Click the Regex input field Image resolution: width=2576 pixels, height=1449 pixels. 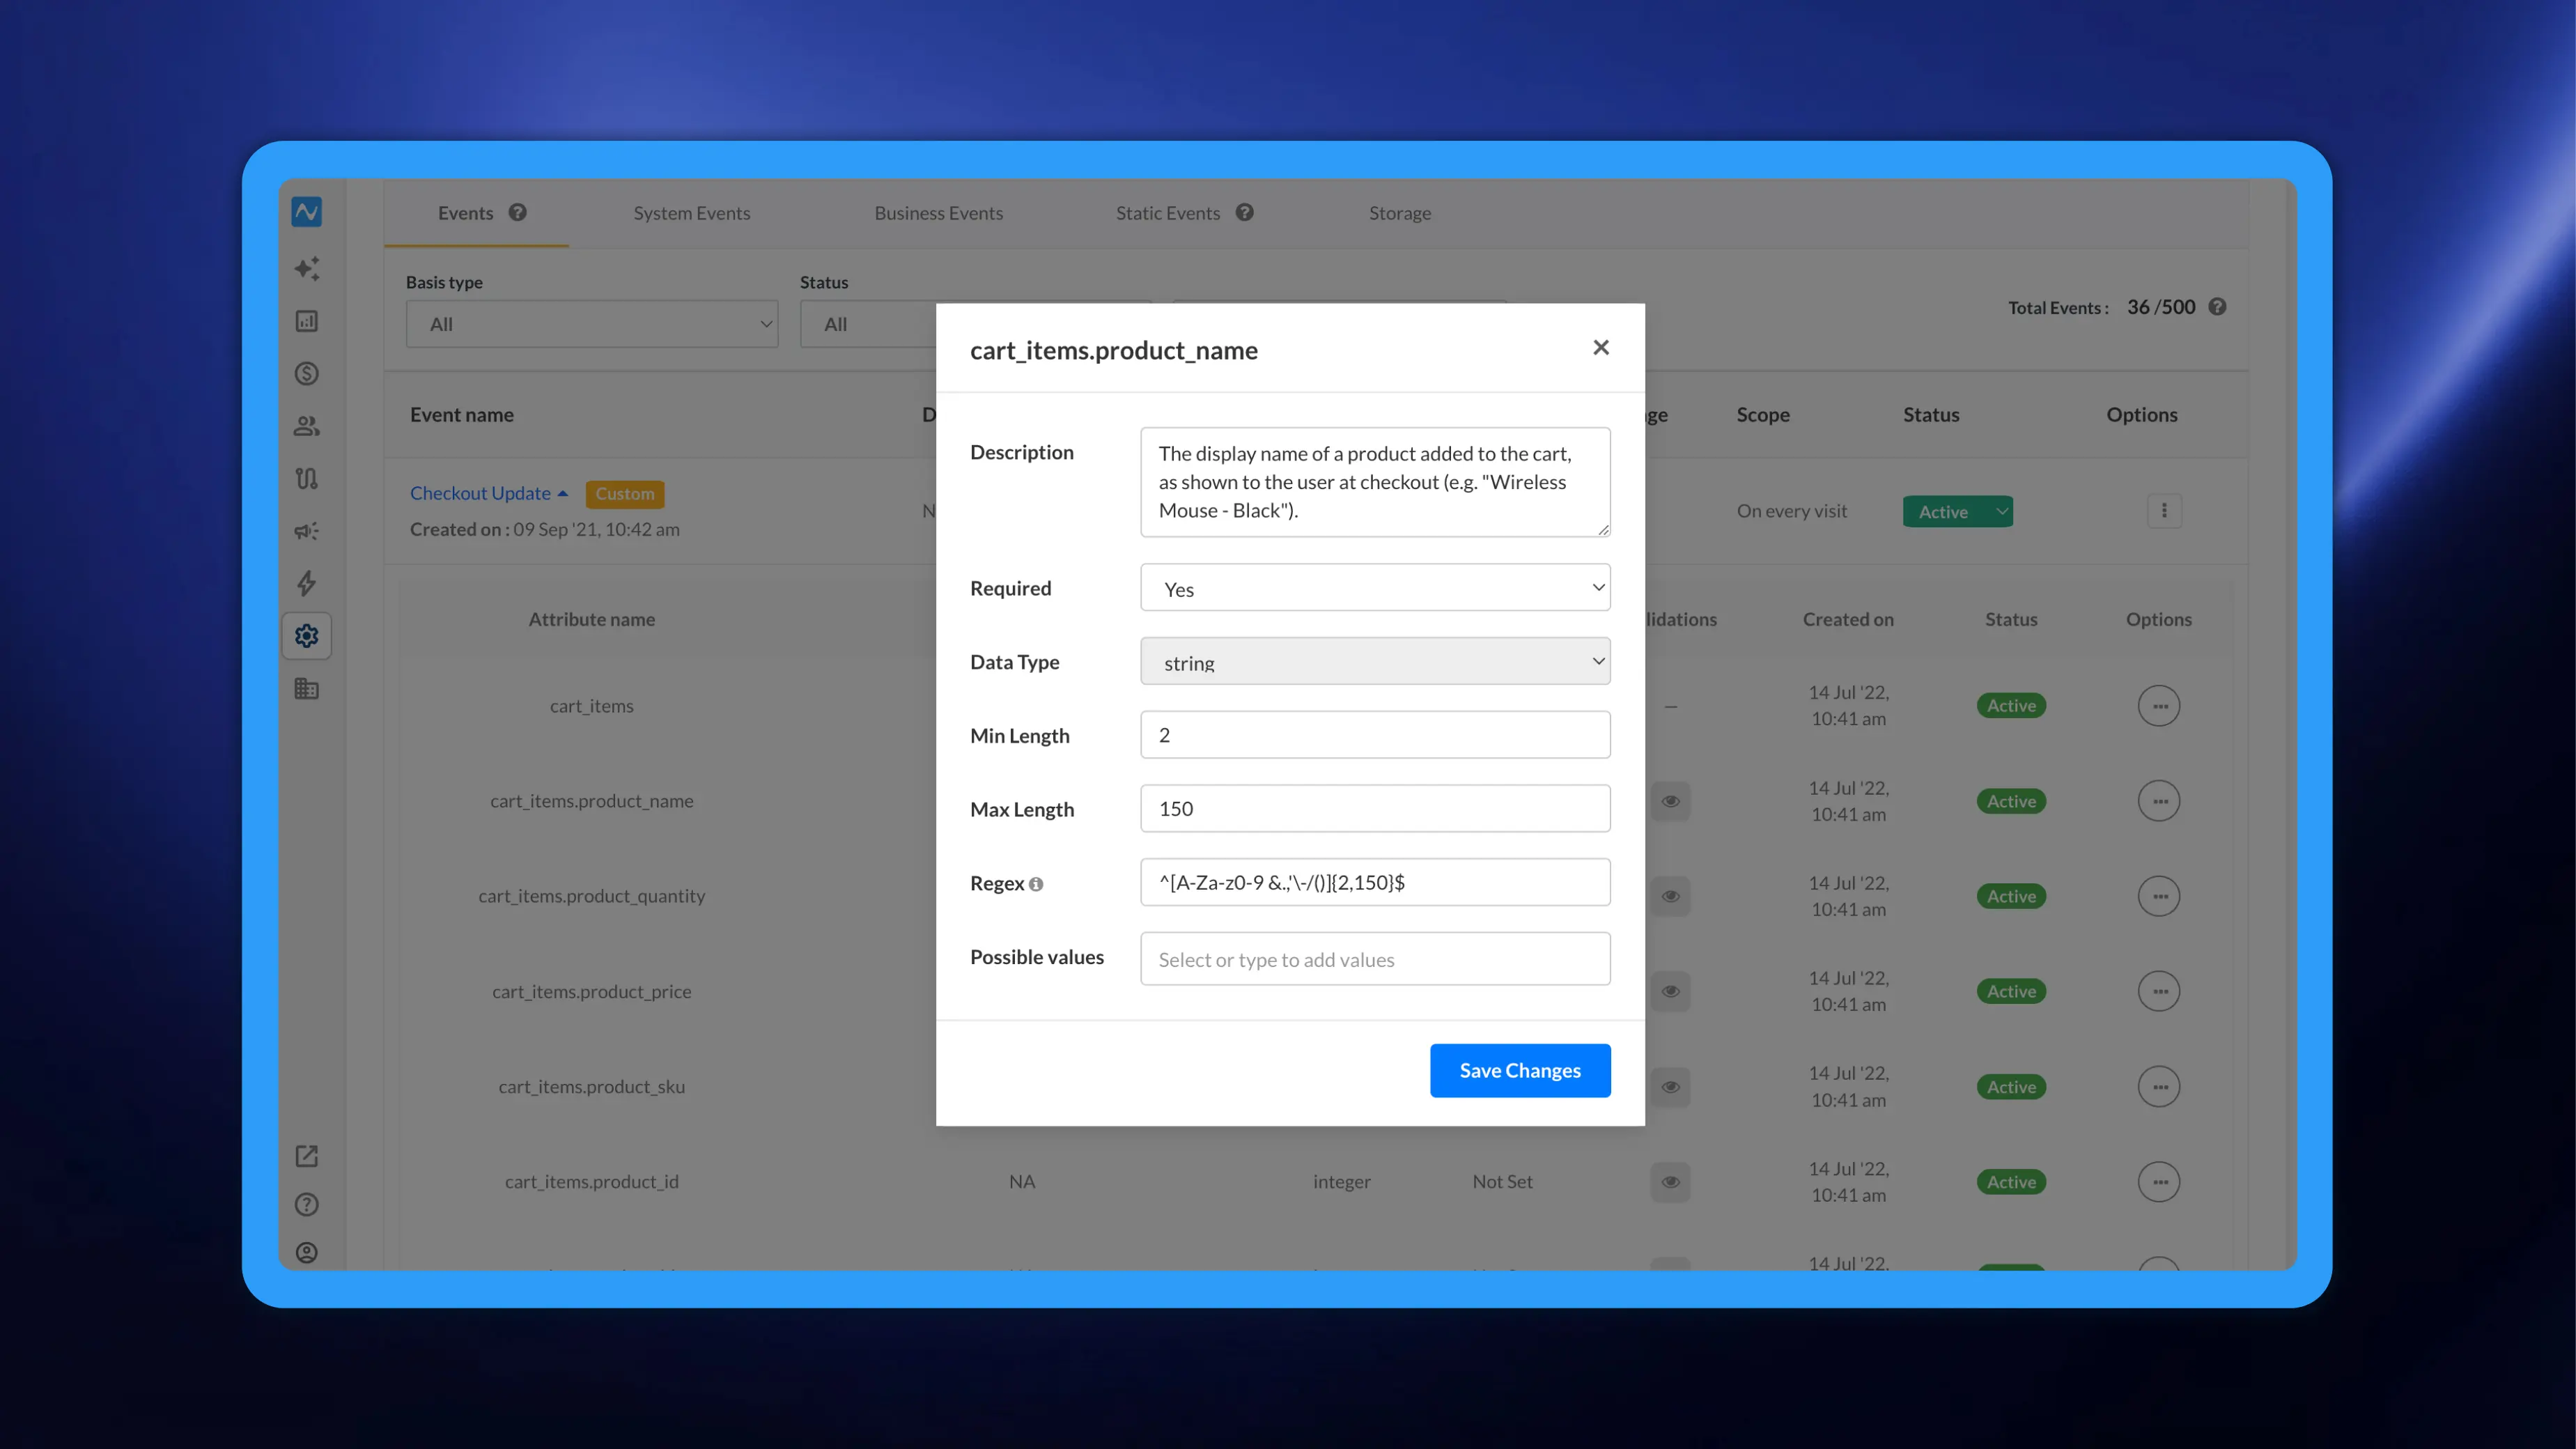(x=1375, y=883)
